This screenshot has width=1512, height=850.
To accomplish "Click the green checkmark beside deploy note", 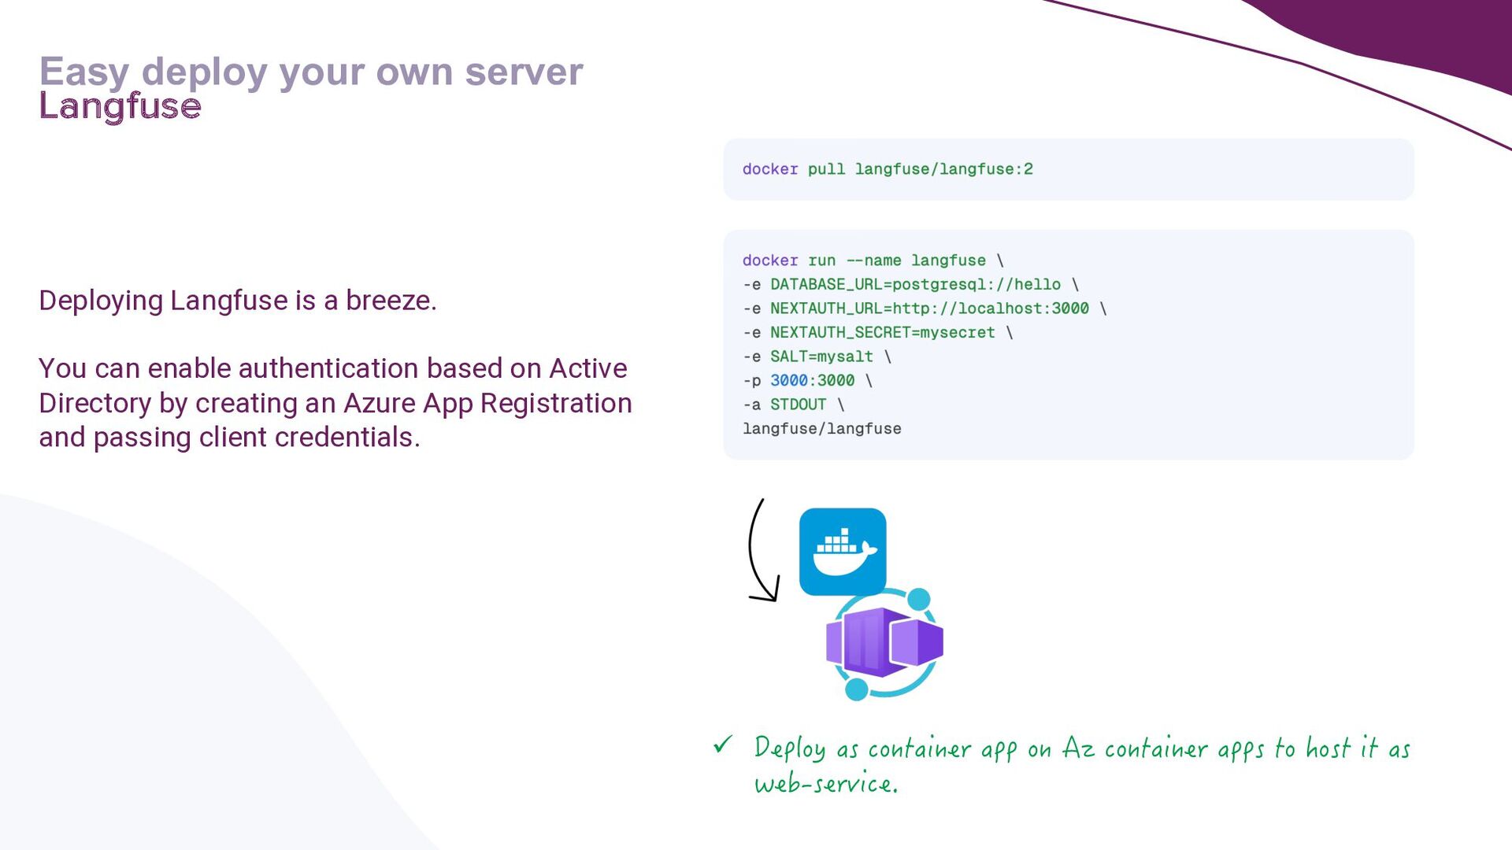I will coord(722,745).
